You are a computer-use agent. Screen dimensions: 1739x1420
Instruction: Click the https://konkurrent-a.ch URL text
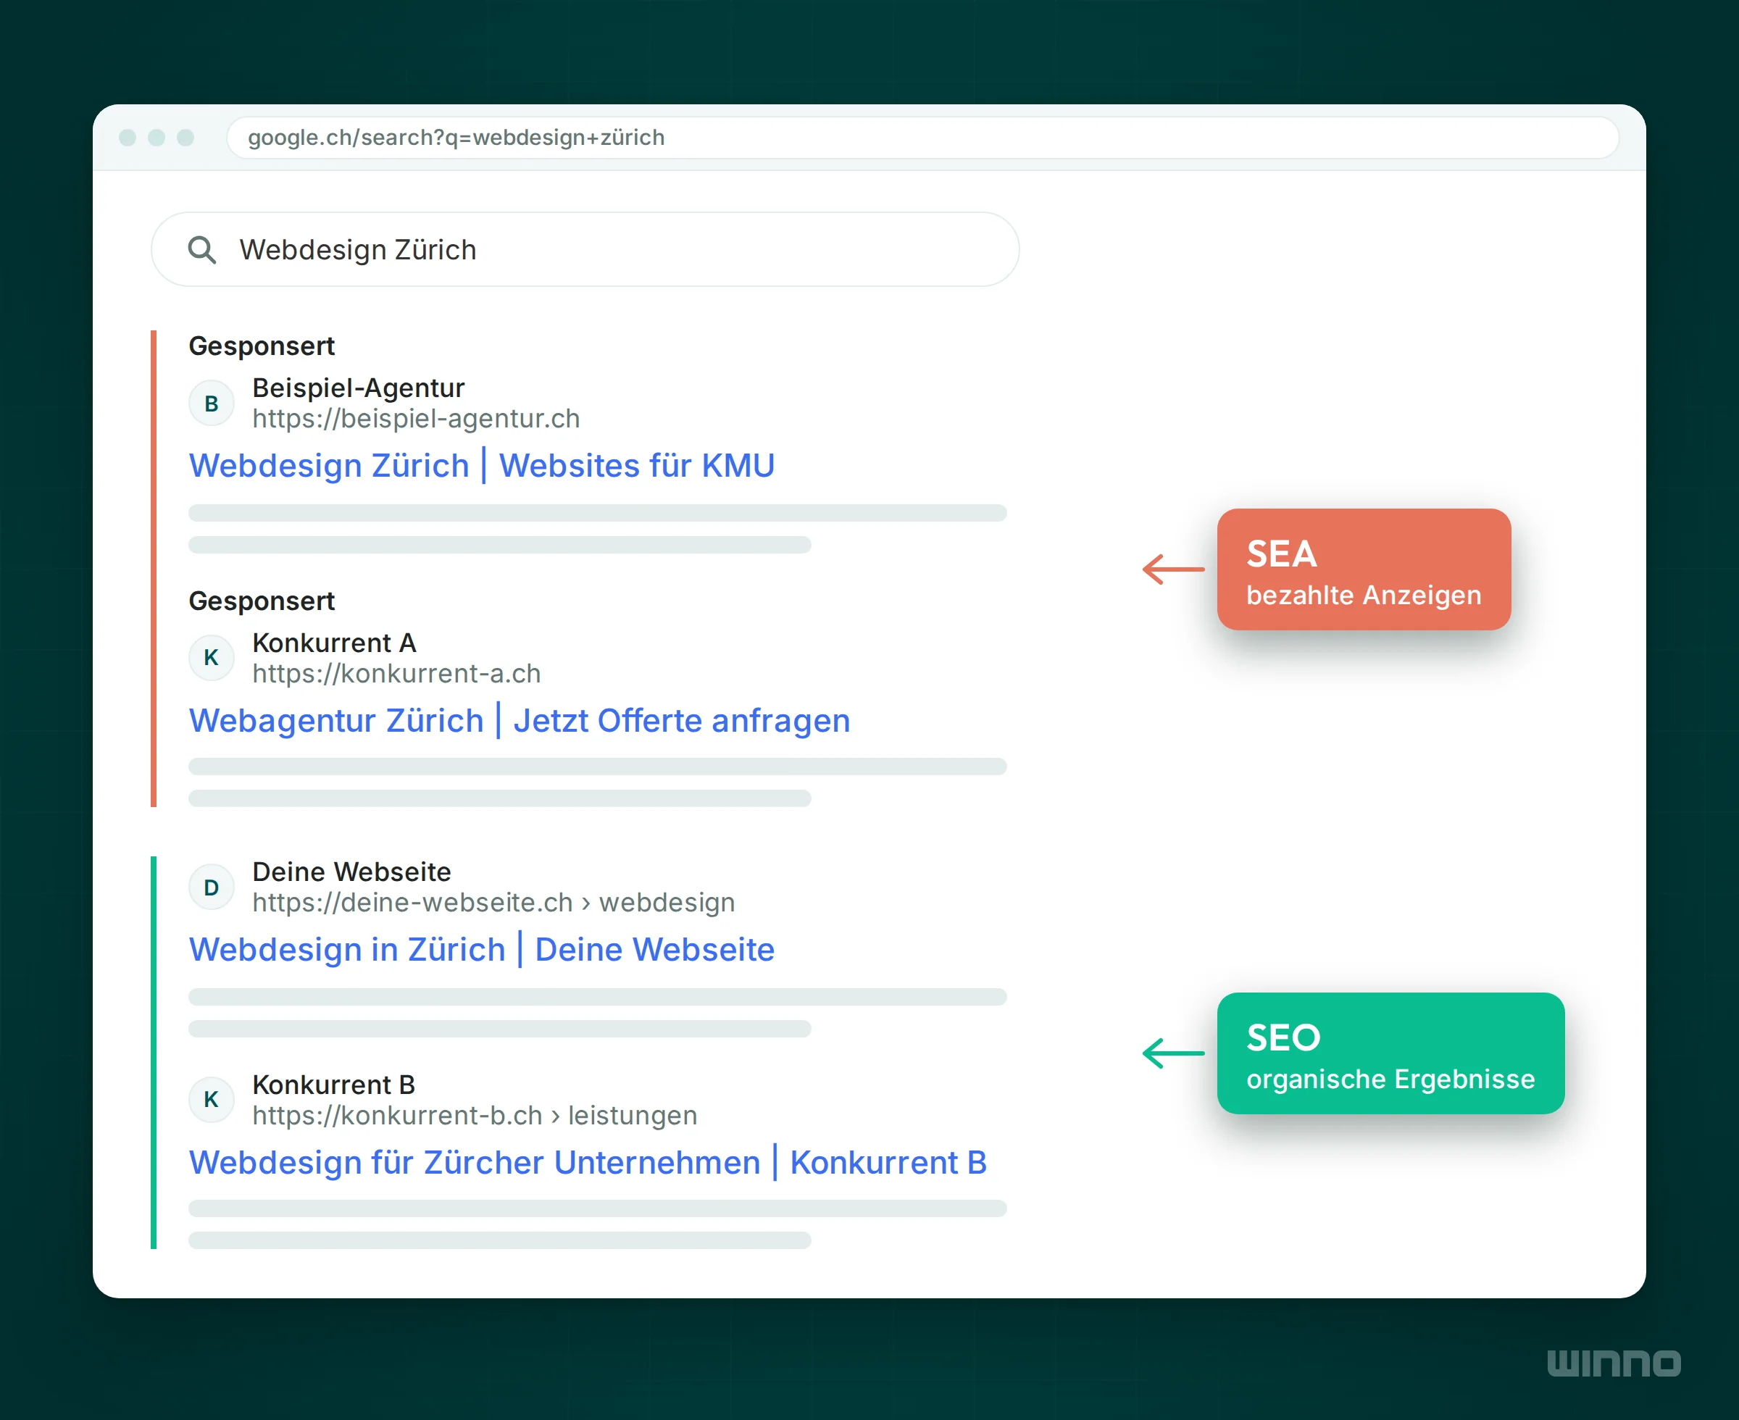(397, 674)
